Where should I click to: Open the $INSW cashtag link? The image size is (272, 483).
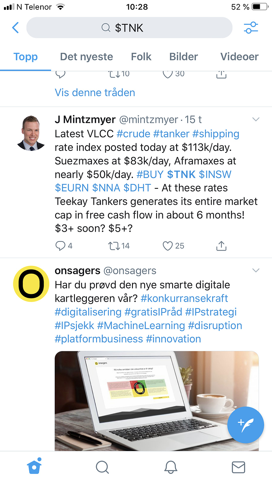coord(215,174)
